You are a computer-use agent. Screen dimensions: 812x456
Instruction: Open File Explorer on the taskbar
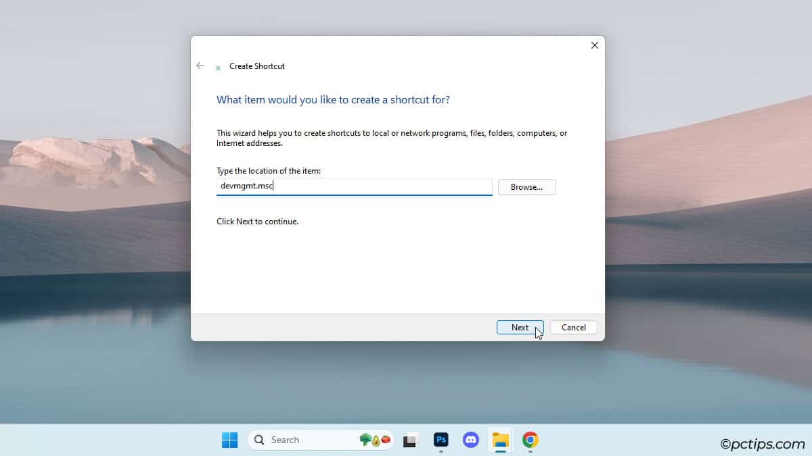coord(501,440)
